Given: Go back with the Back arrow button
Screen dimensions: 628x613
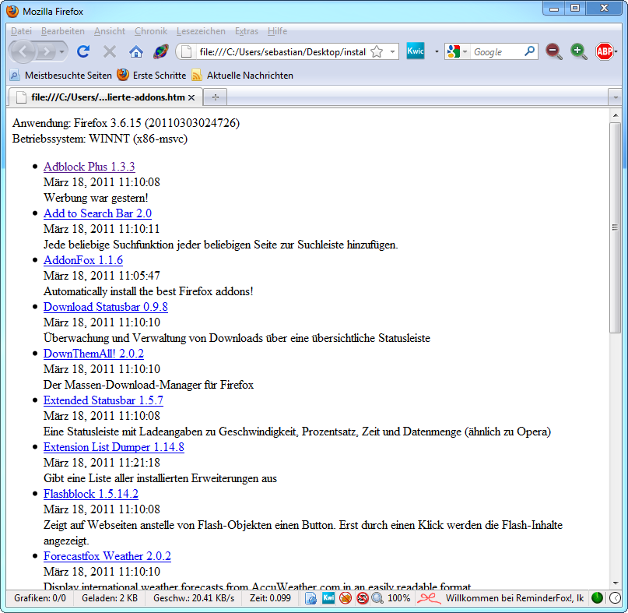Looking at the screenshot, I should pos(23,51).
